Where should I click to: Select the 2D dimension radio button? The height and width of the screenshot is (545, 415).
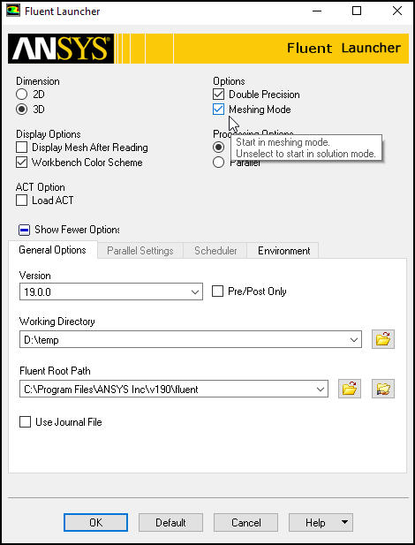21,95
